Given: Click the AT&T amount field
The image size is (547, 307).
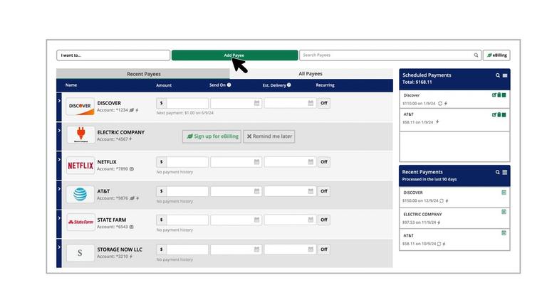Looking at the screenshot, I should (x=187, y=191).
